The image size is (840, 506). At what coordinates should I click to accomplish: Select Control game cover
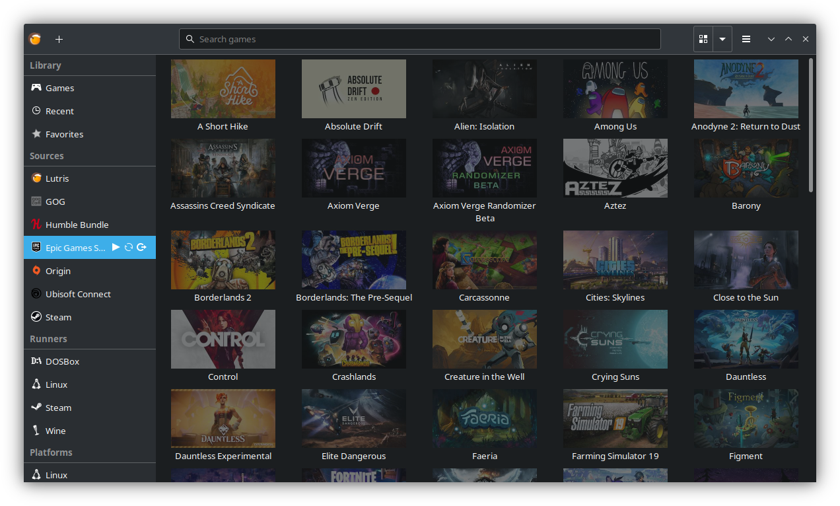pos(223,339)
